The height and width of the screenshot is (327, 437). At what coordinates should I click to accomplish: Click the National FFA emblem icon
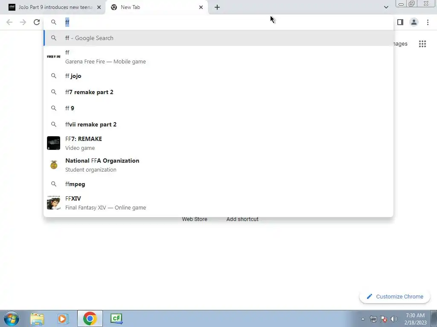click(53, 165)
